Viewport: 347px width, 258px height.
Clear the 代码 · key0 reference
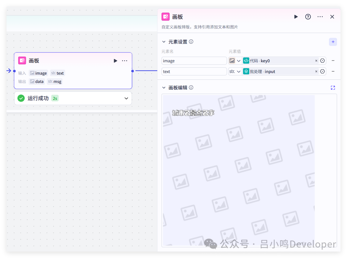[316, 61]
